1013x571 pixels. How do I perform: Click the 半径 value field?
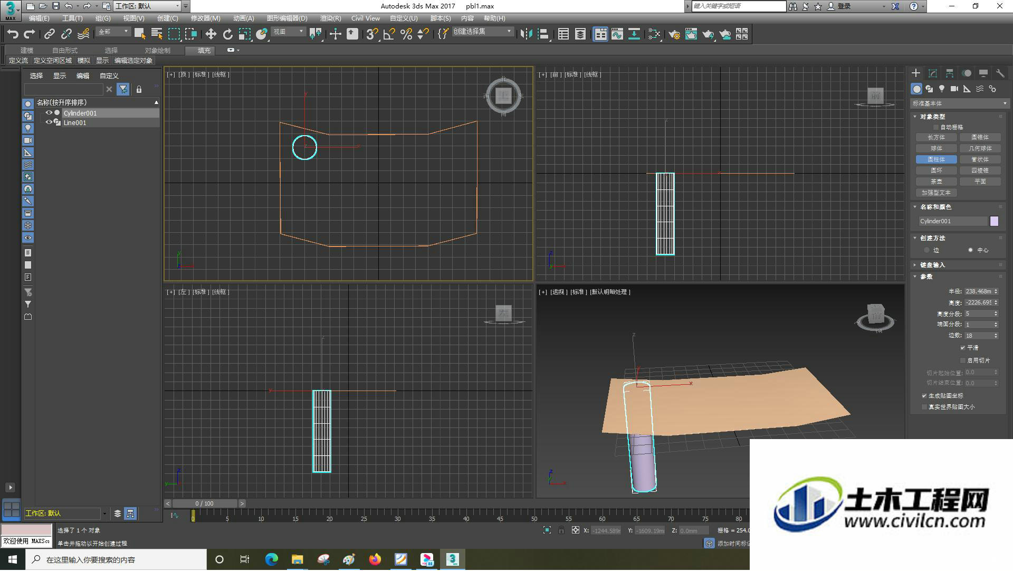pyautogui.click(x=979, y=291)
